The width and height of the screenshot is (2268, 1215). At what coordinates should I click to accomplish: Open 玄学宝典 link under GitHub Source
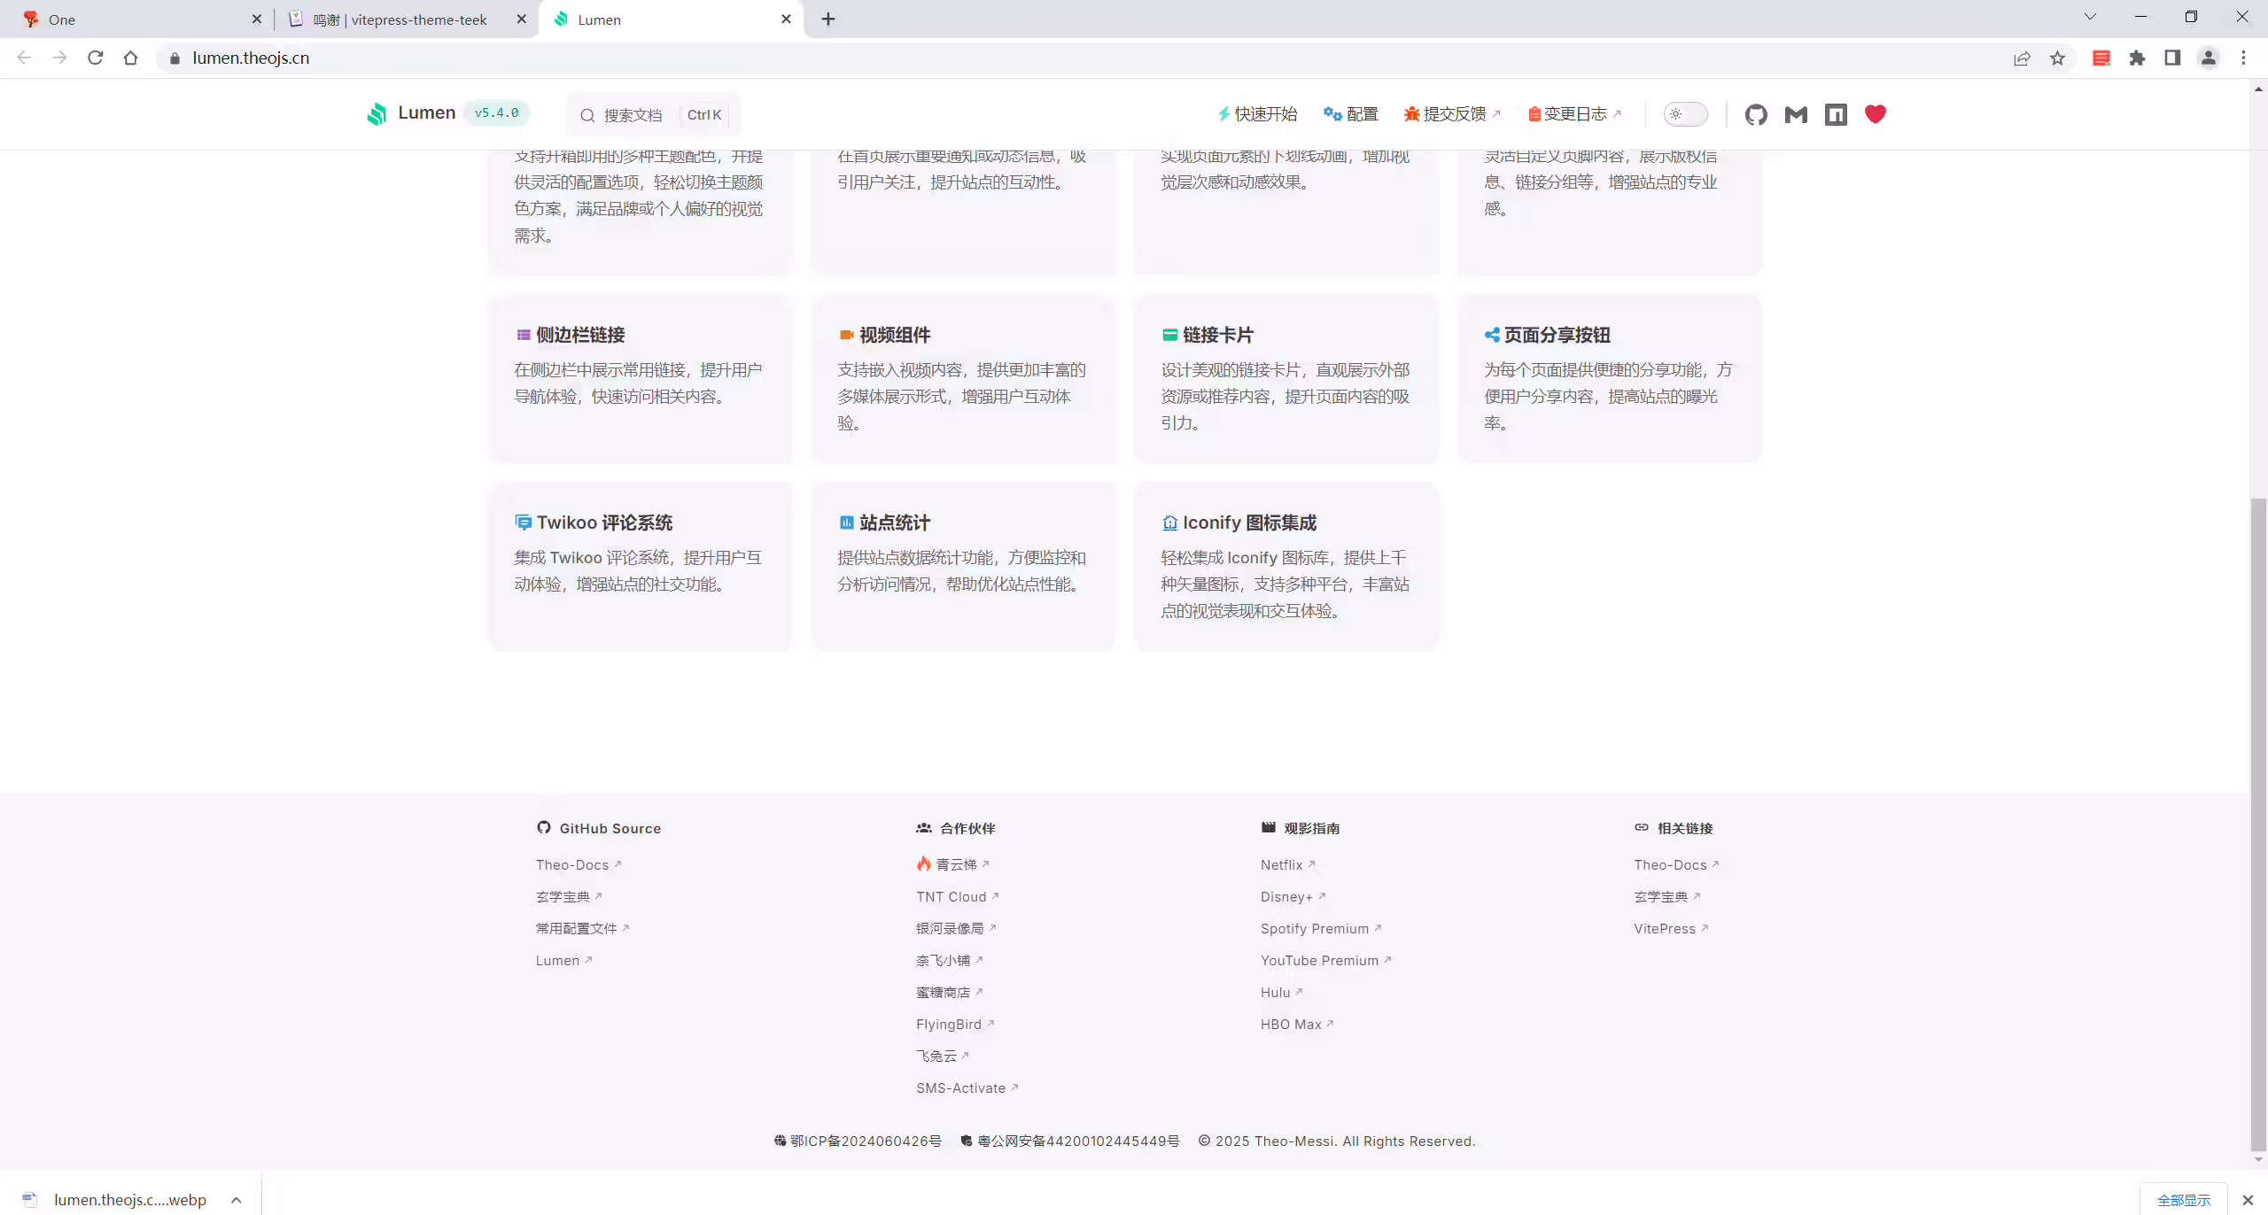[x=569, y=897]
